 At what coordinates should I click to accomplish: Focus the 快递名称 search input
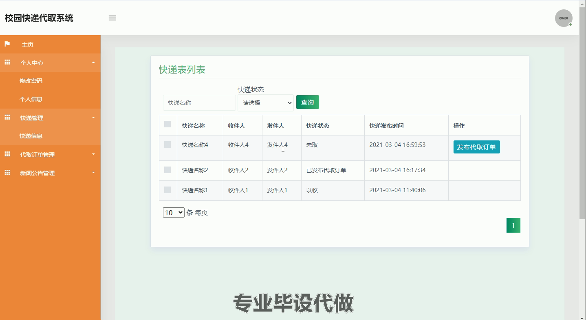tap(199, 103)
